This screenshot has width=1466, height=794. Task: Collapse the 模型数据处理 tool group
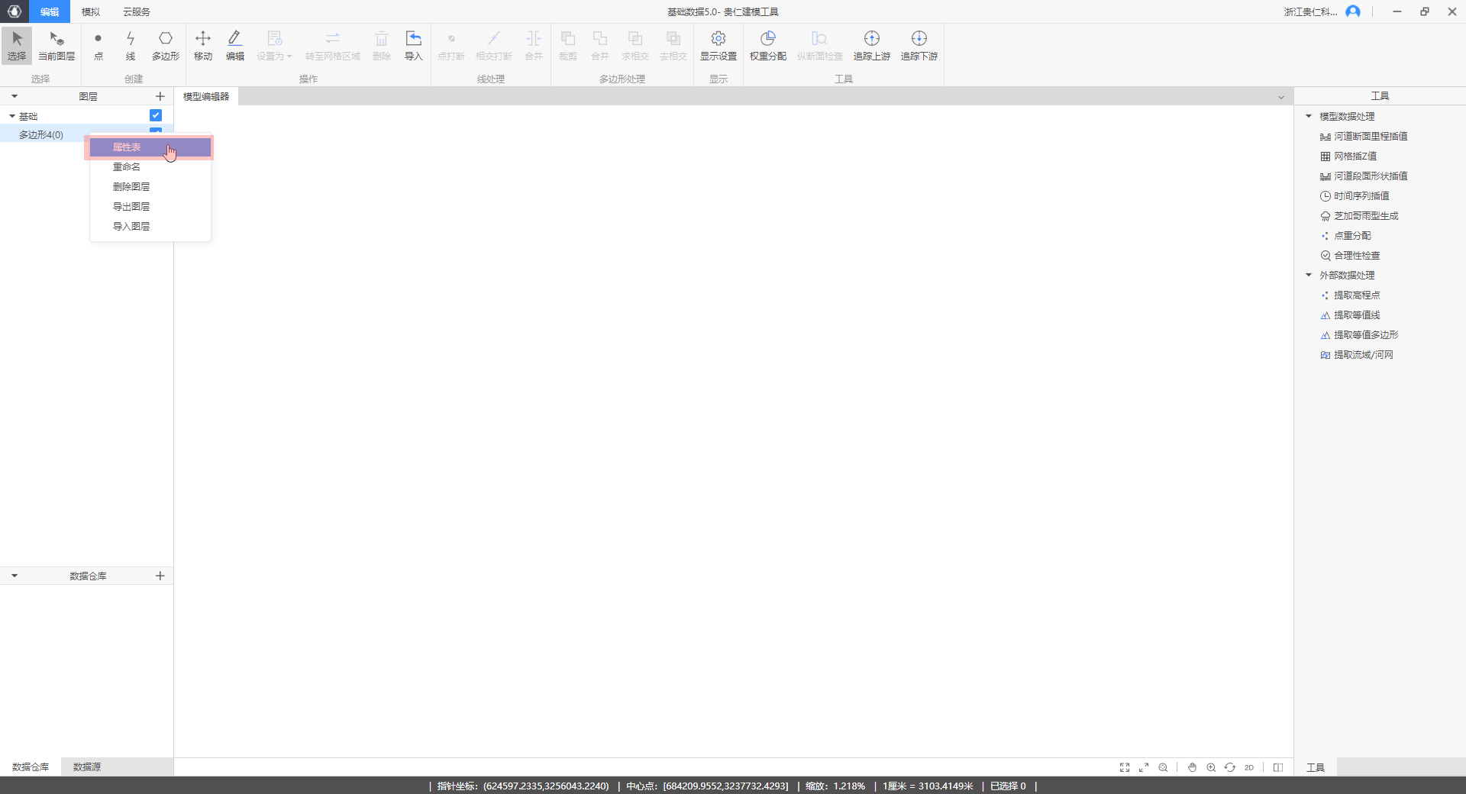(x=1309, y=116)
